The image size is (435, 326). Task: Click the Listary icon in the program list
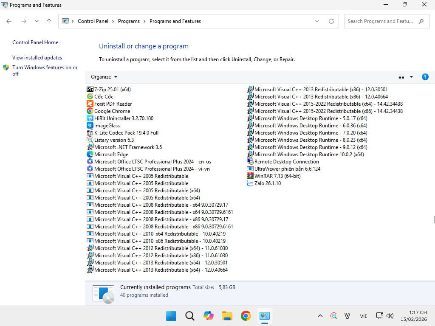point(90,140)
